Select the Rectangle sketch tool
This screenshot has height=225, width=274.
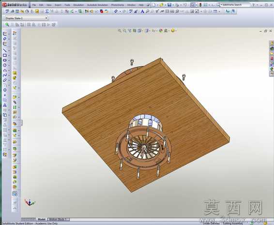pos(5,55)
